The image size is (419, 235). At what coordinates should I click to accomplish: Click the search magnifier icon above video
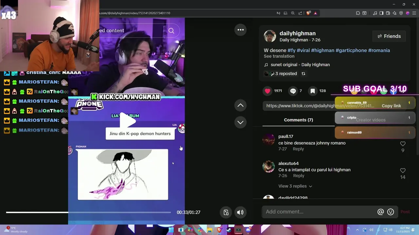point(171,31)
